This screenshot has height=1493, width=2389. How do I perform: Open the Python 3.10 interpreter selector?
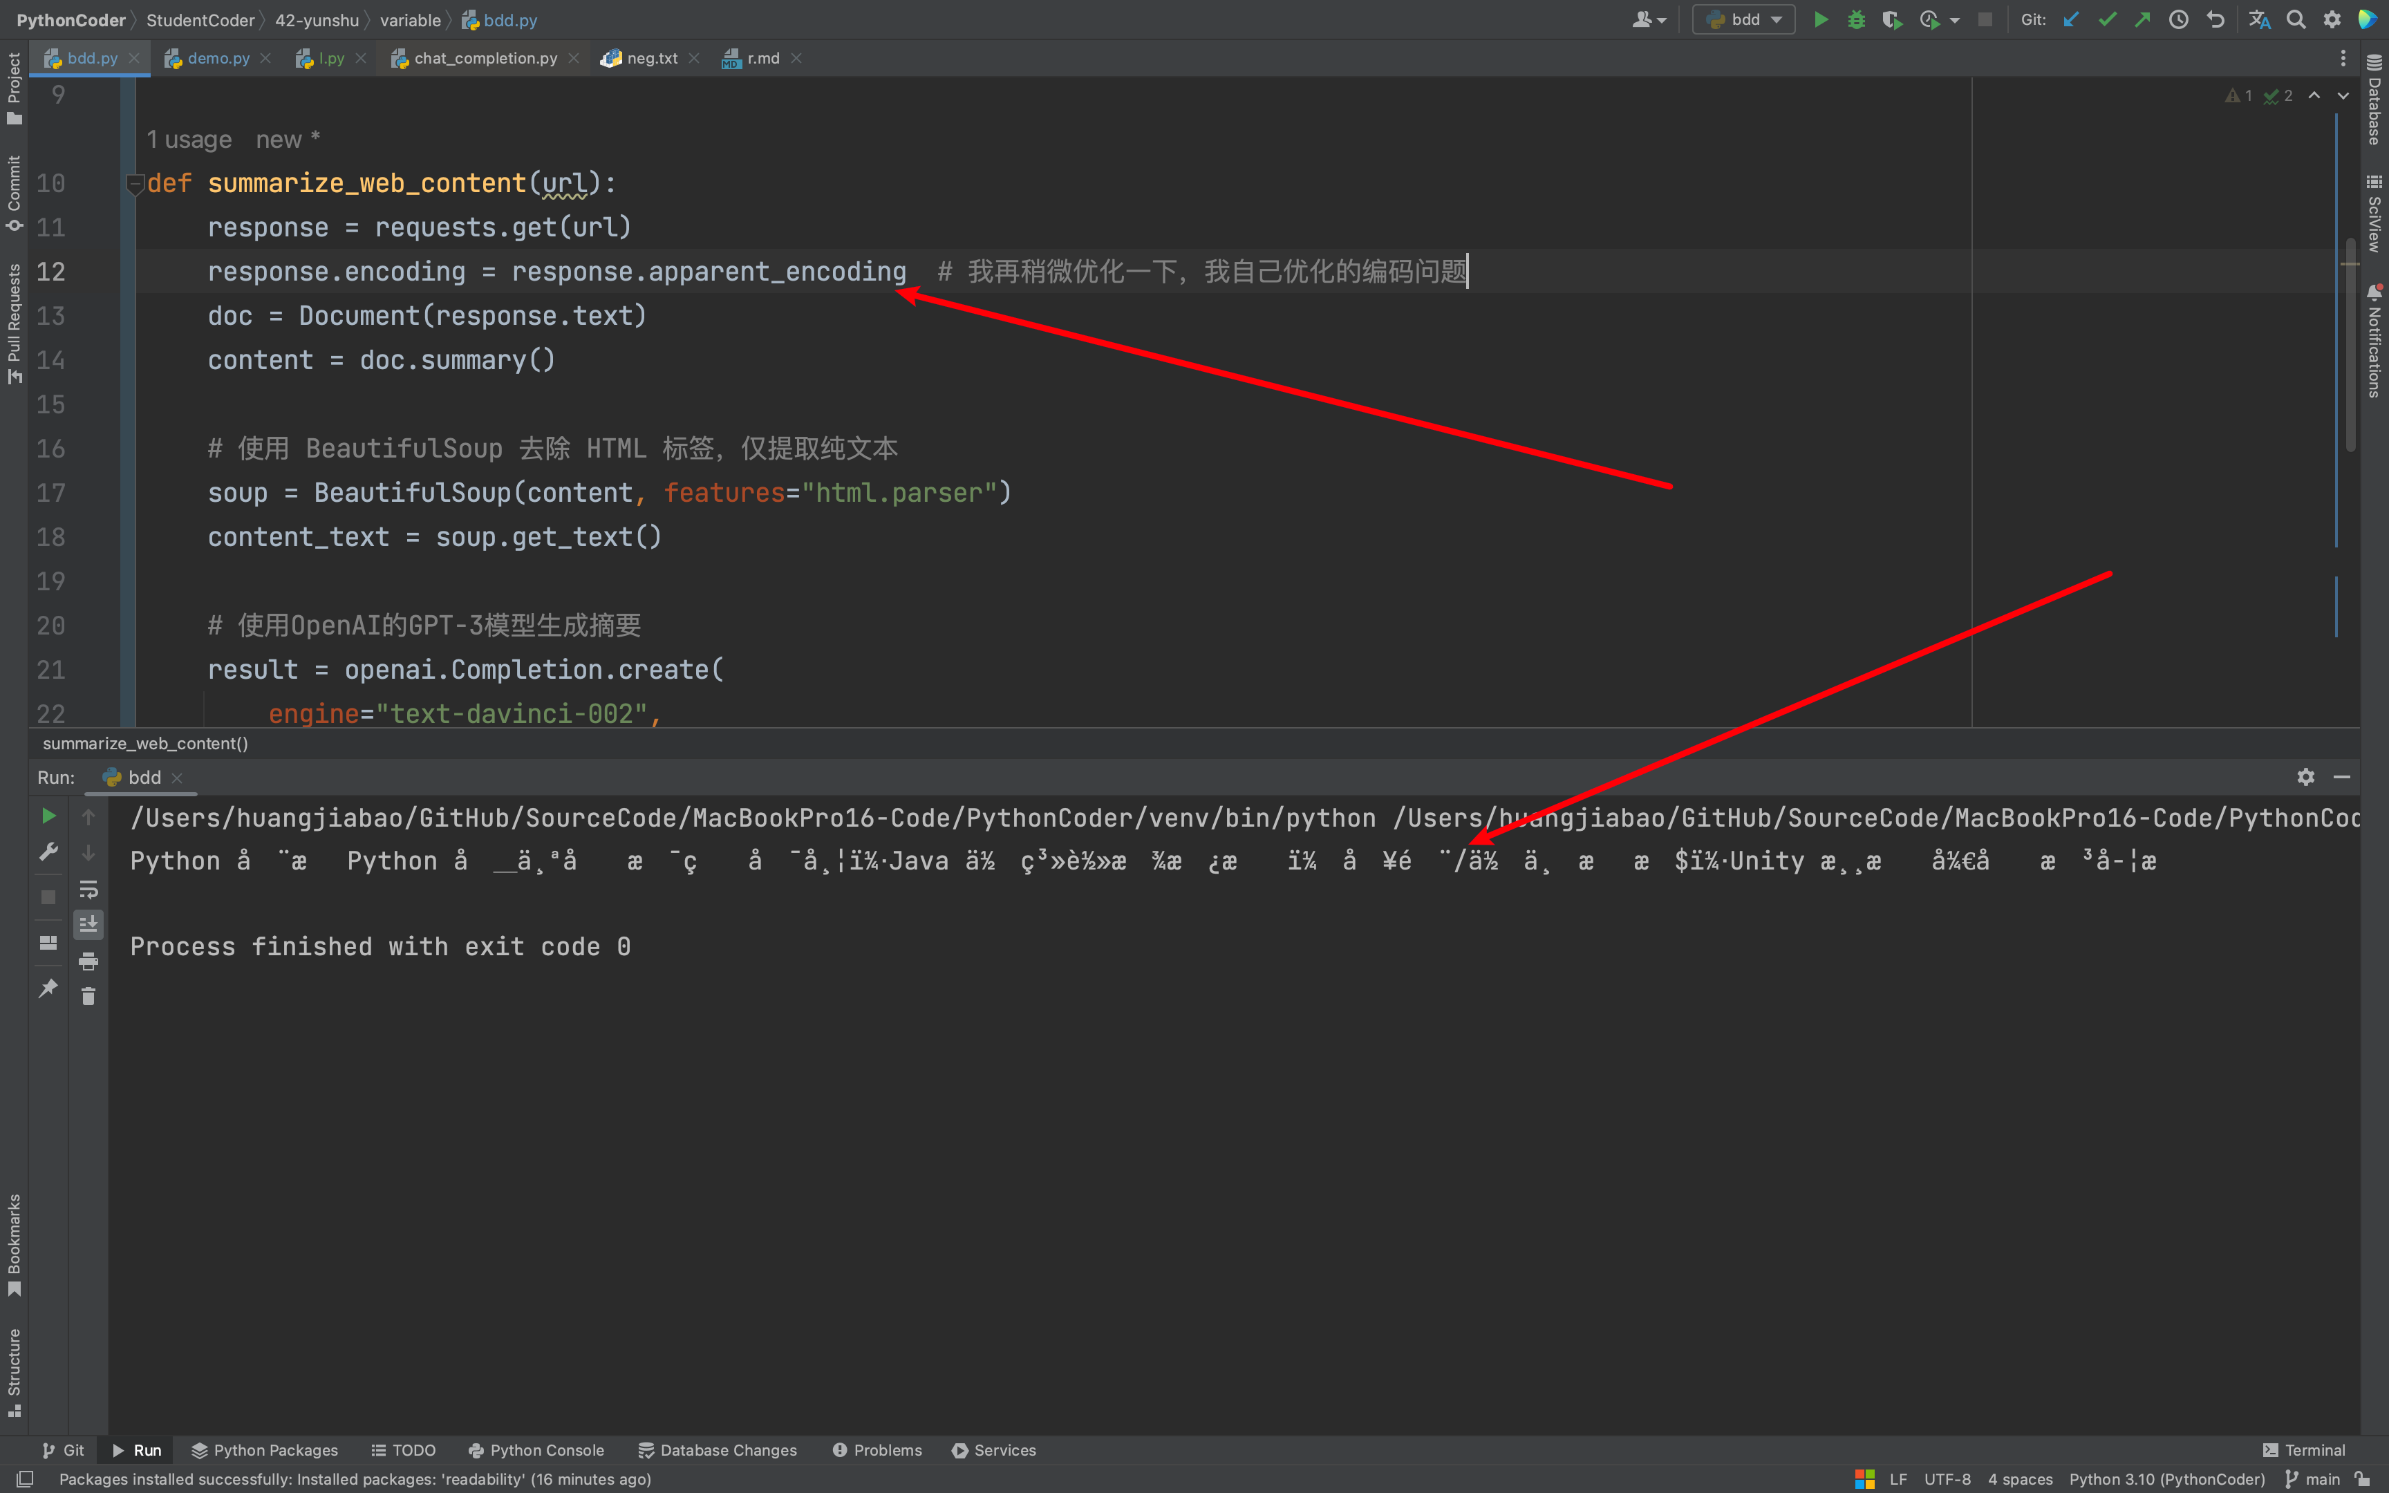tap(2167, 1479)
